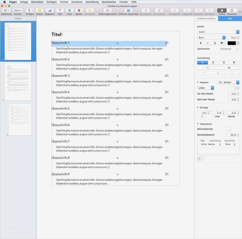This screenshot has width=242, height=239.
Task: Click Hilfslinien ausblenden toolbar icon
Action: click(128, 10)
